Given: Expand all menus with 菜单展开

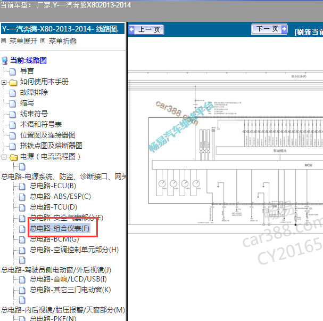Looking at the screenshot, I should tap(23, 41).
